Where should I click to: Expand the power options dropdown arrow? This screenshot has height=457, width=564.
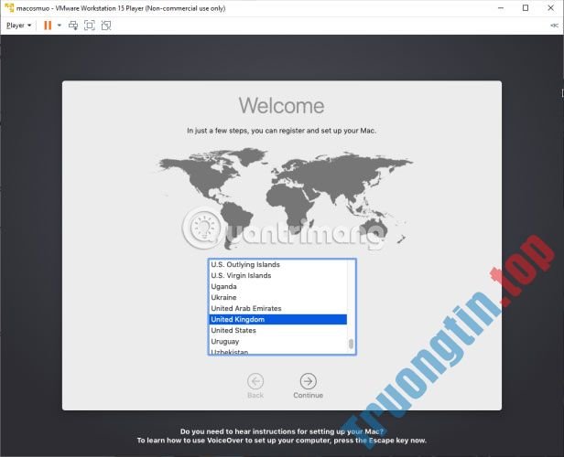tap(60, 26)
